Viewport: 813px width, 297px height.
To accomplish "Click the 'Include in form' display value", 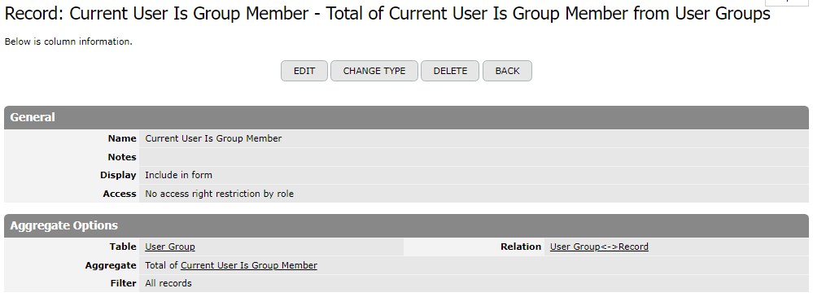I will pyautogui.click(x=178, y=175).
